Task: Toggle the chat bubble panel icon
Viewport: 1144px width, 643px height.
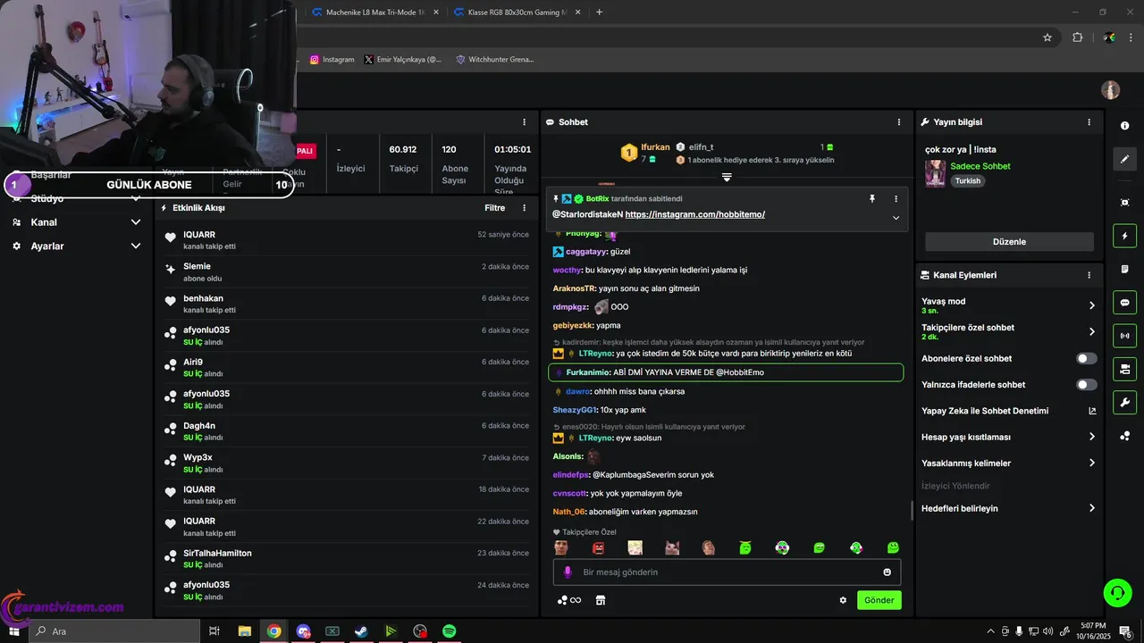Action: point(1124,303)
